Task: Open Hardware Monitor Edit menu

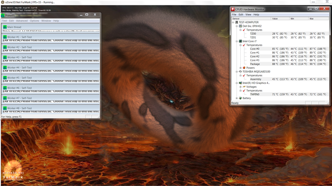Action: (241, 14)
